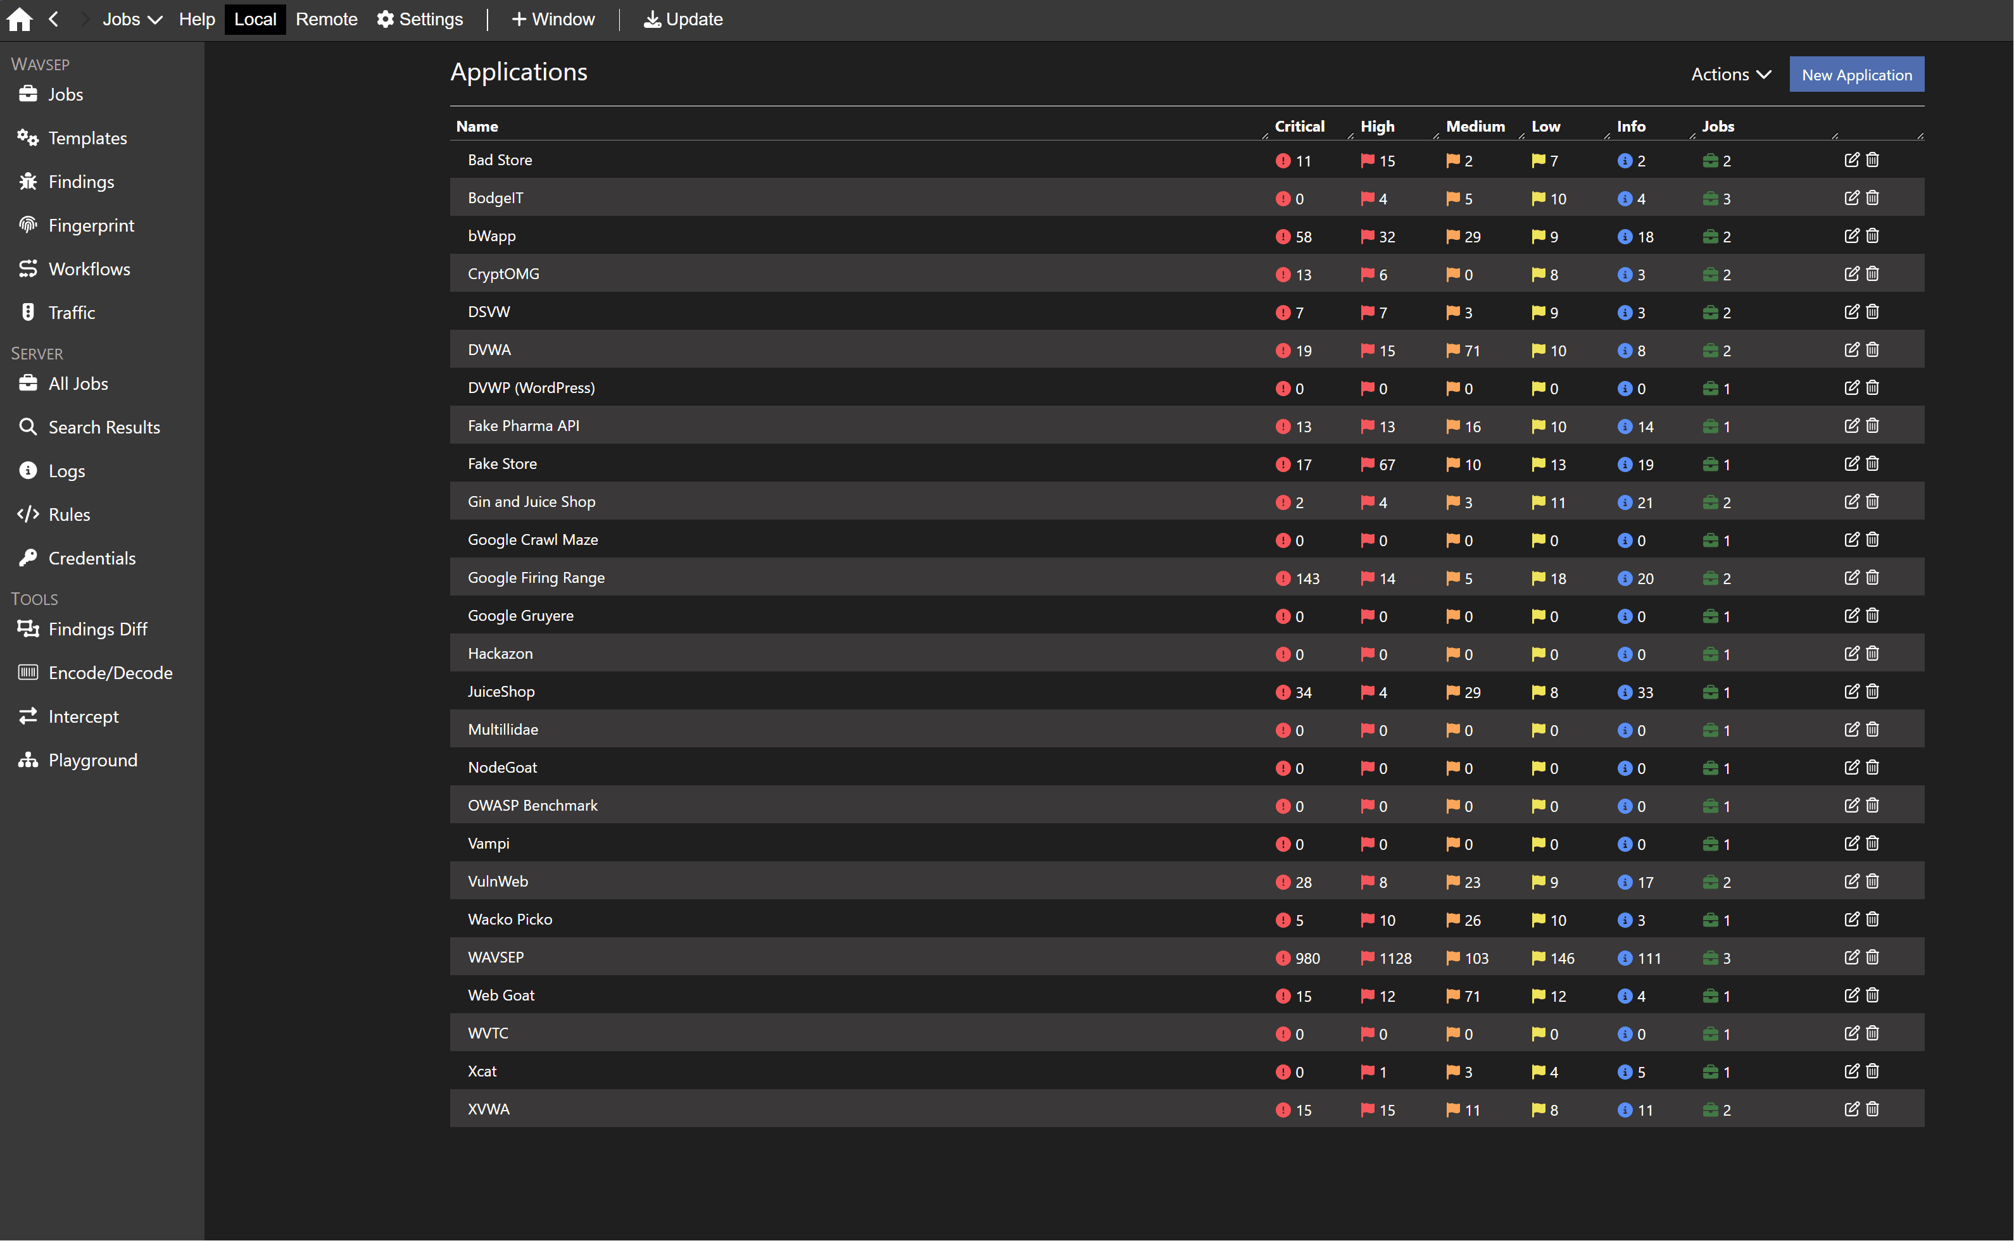Open the Google Firing Range application
This screenshot has width=2014, height=1241.
point(536,578)
